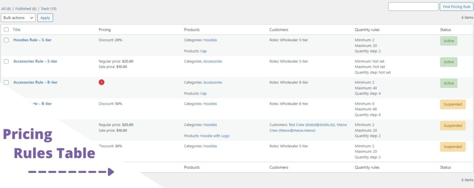Open the Bulk actions dropdown
The width and height of the screenshot is (474, 188).
coord(18,18)
